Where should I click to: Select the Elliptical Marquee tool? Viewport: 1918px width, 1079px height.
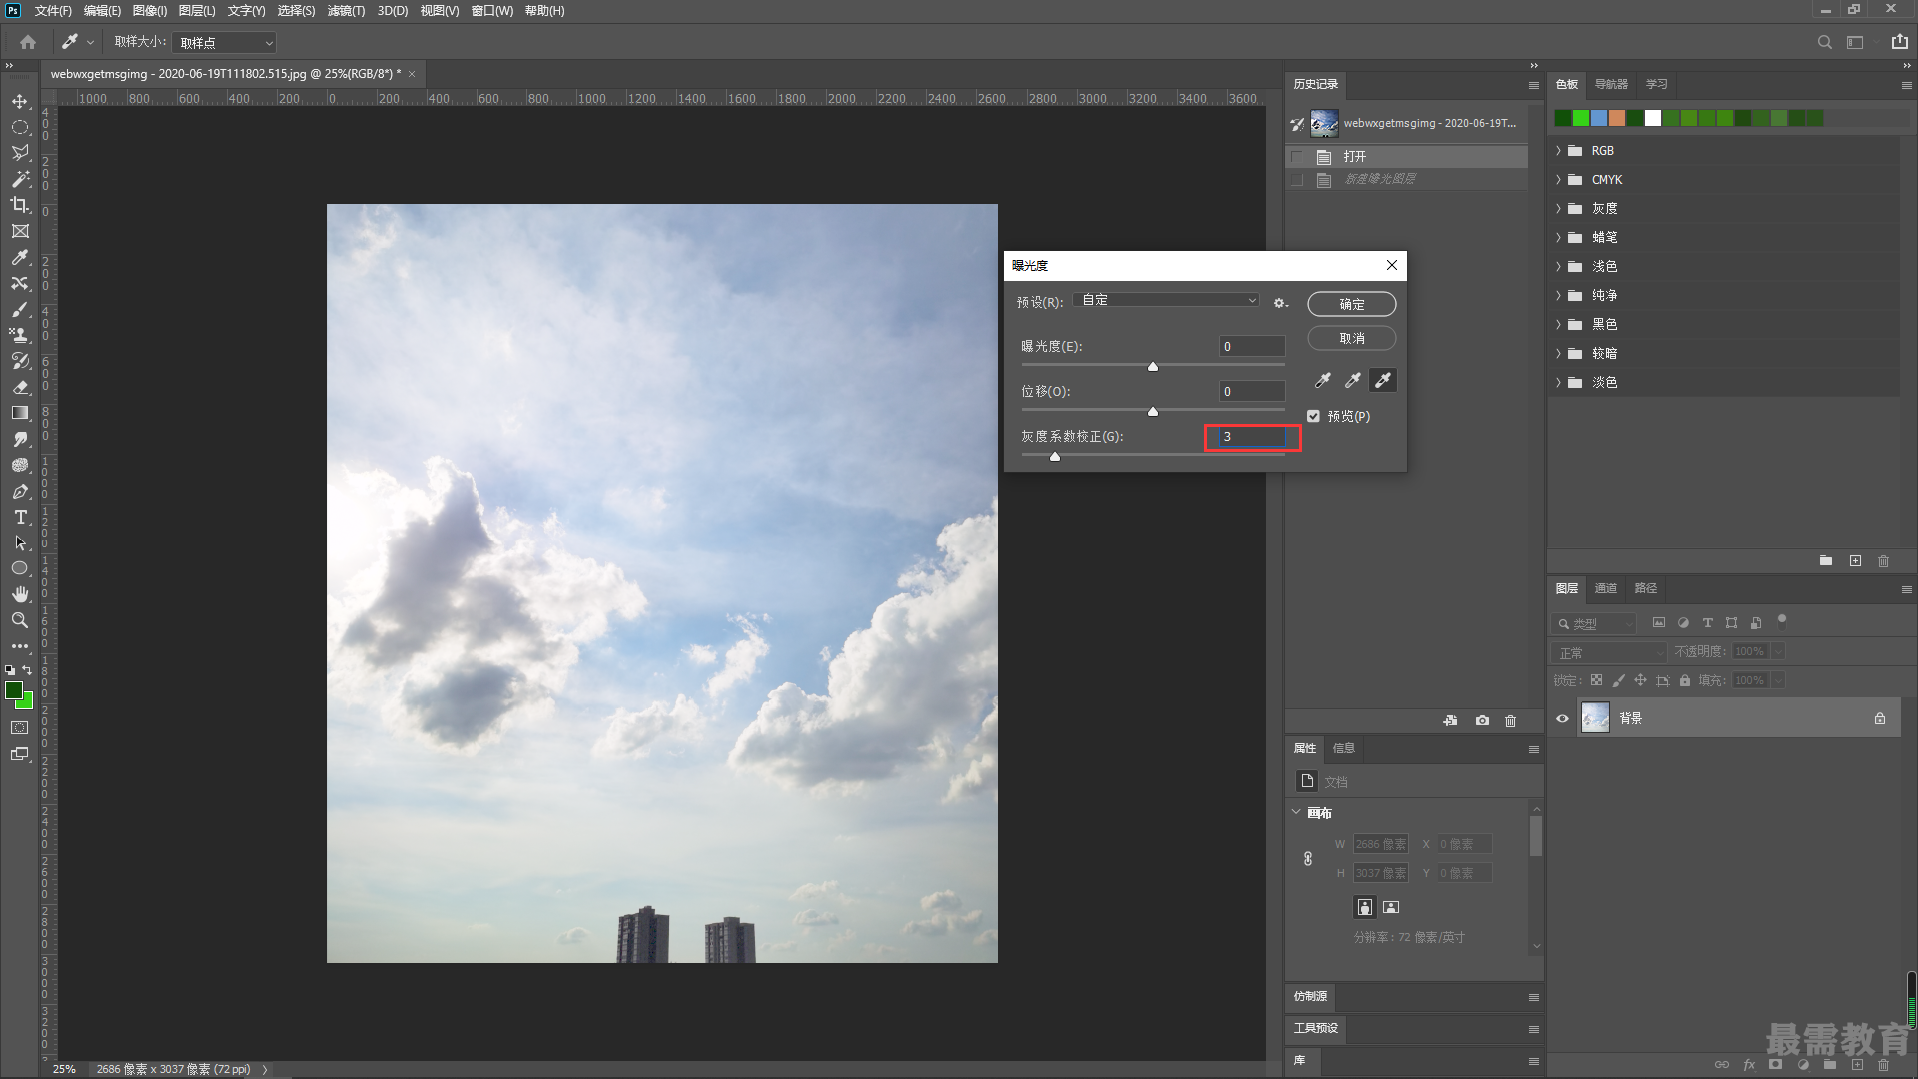(20, 128)
